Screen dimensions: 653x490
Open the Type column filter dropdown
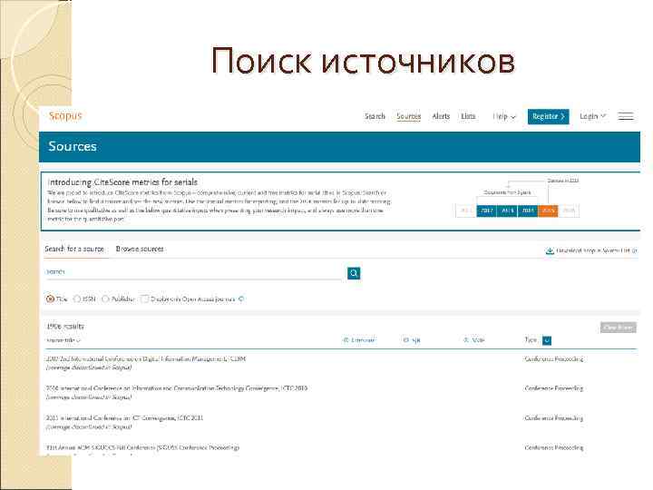point(547,340)
